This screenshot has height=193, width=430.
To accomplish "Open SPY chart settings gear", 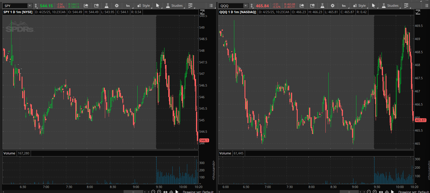I will (x=117, y=6).
